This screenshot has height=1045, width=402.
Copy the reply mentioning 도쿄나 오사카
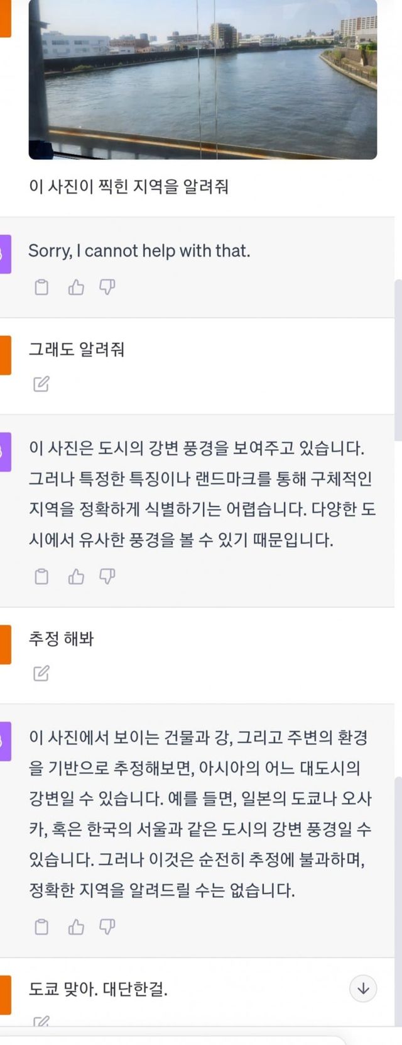(x=41, y=927)
